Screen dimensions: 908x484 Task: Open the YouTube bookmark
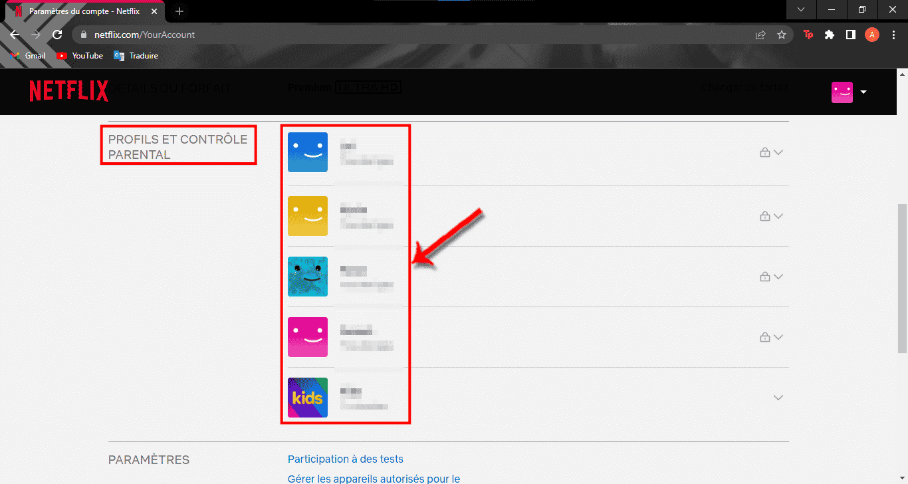(x=80, y=56)
